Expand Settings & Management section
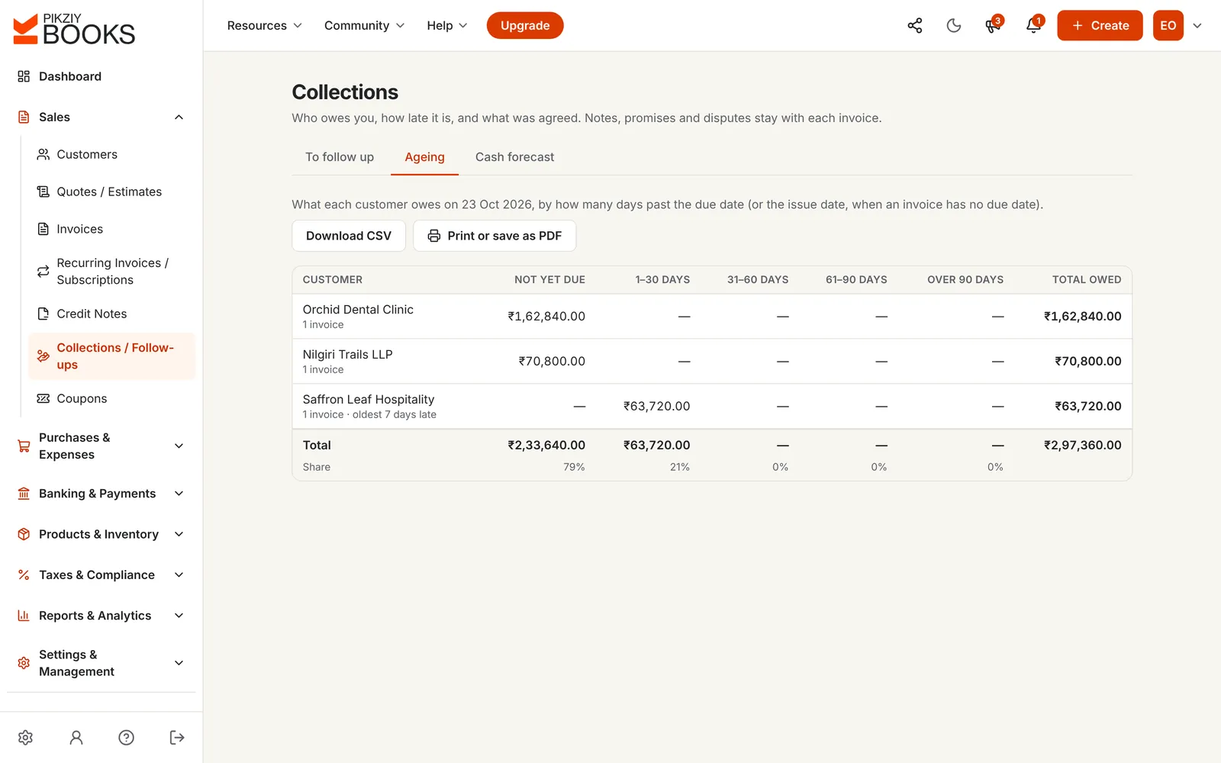 tap(101, 663)
